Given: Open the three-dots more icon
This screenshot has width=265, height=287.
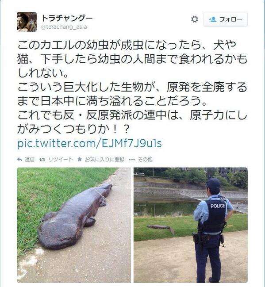Looking at the screenshot, I should click(132, 160).
